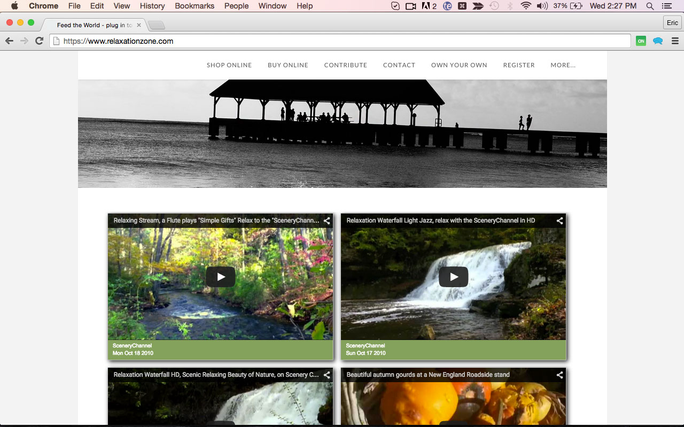
Task: Click Beautiful autumn gourds title text
Action: (428, 375)
